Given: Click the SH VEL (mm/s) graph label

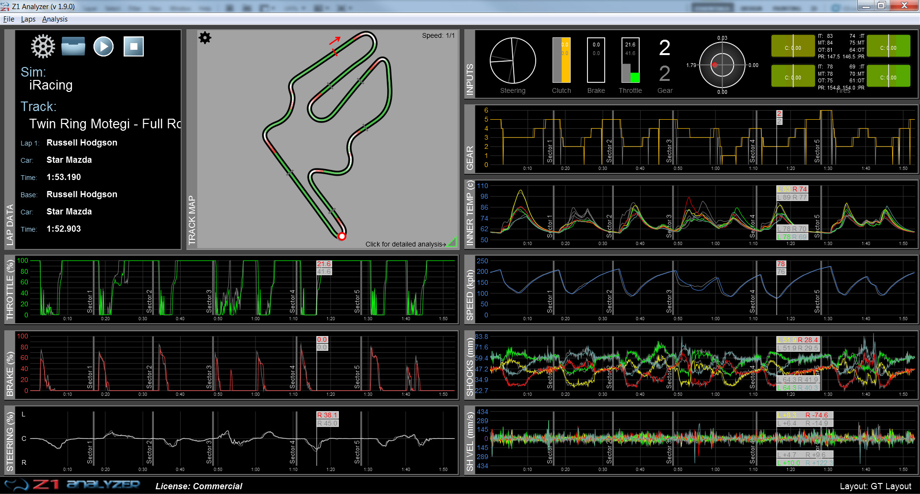Looking at the screenshot, I should (x=470, y=441).
